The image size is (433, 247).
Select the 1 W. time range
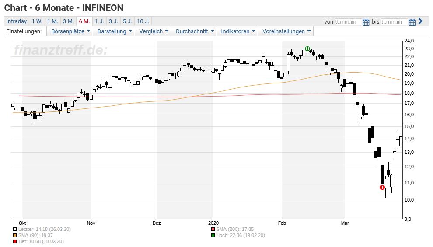click(x=37, y=21)
